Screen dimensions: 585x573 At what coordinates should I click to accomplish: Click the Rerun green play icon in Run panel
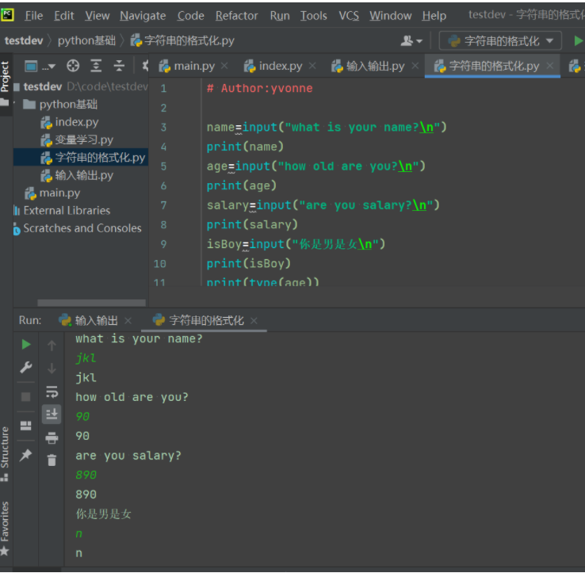25,344
